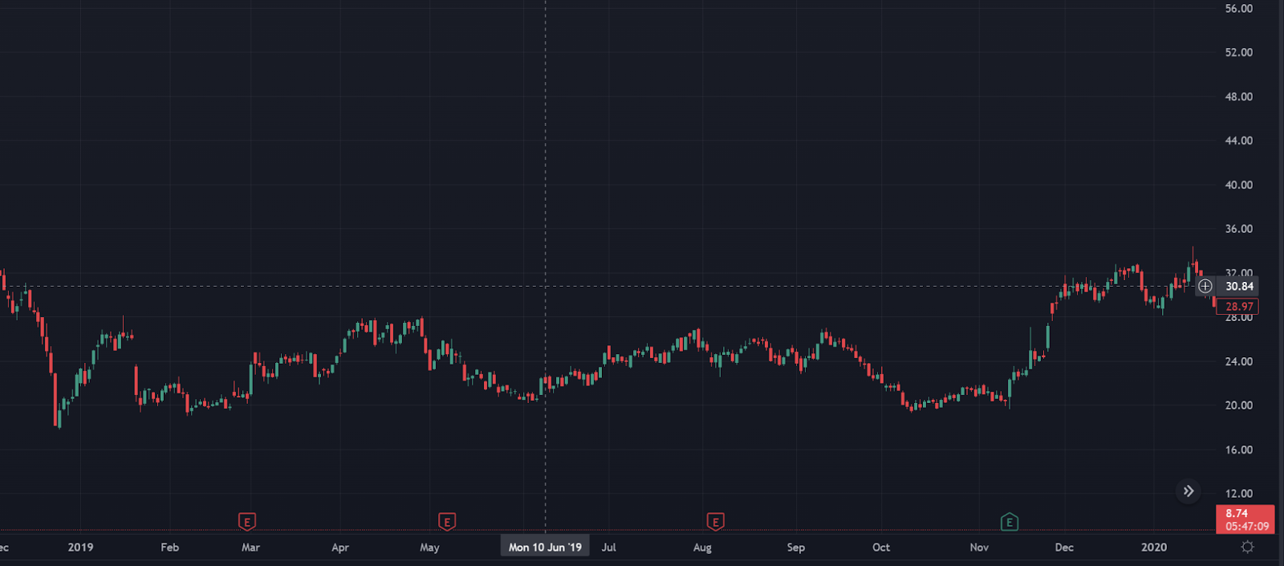Image resolution: width=1284 pixels, height=566 pixels.
Task: Click the 44.00 price scale value
Action: pos(1238,140)
